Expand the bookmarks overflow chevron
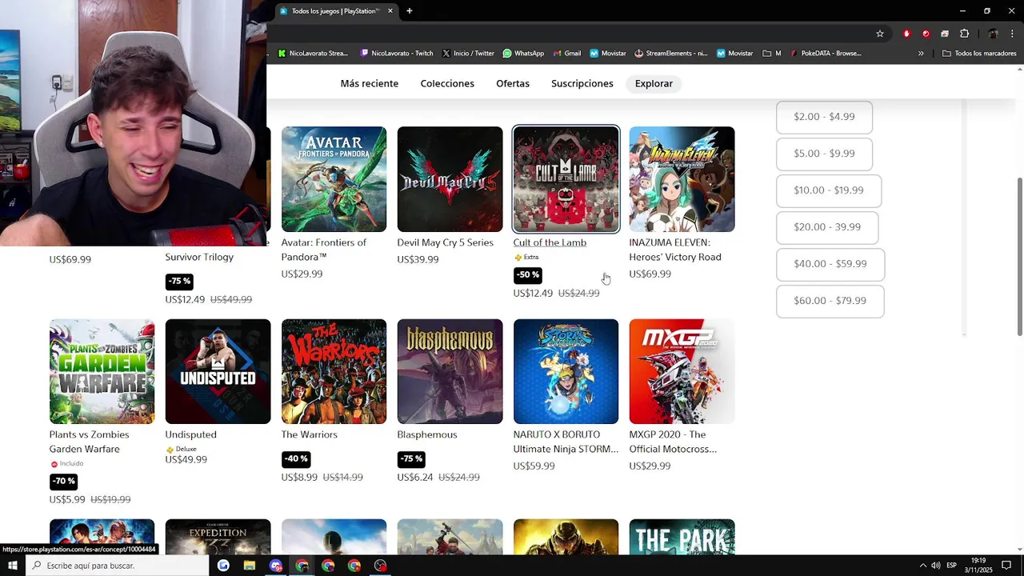This screenshot has height=576, width=1024. [921, 54]
